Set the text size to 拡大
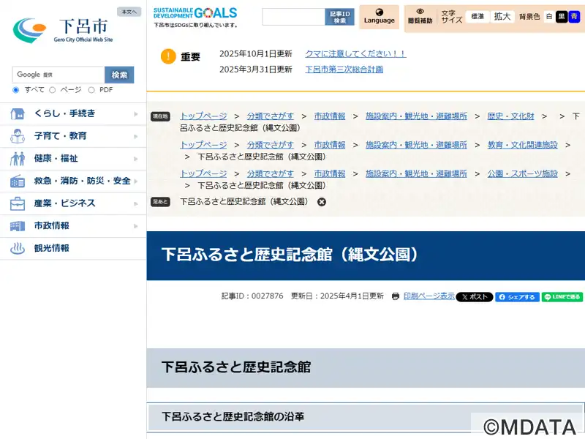The image size is (585, 439). [x=502, y=17]
